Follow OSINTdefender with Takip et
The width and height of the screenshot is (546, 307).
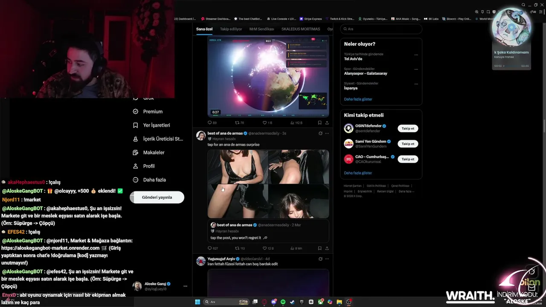click(408, 128)
